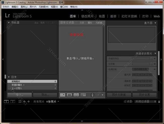Increase 鲜艳度 by a large step

click(150, 86)
